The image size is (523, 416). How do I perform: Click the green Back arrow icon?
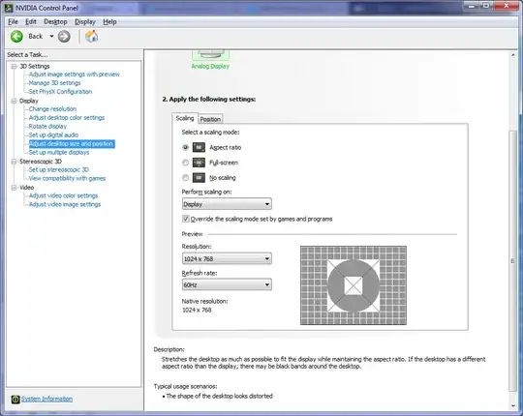click(16, 37)
